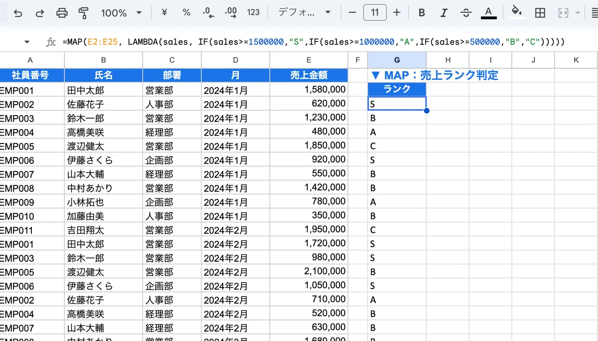Select column E header
598x341 pixels.
309,60
